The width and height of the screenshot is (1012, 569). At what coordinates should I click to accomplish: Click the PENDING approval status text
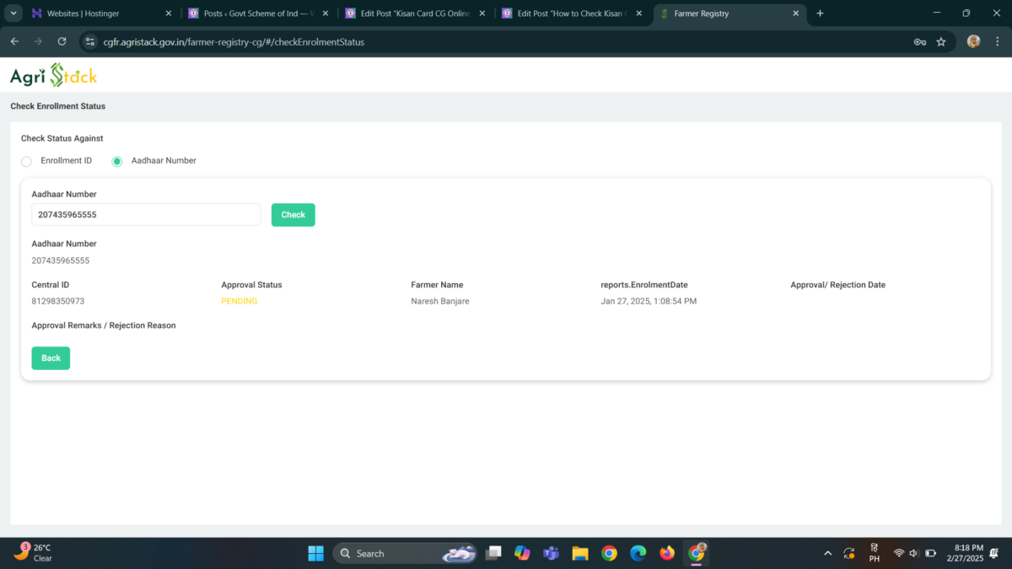click(x=240, y=301)
